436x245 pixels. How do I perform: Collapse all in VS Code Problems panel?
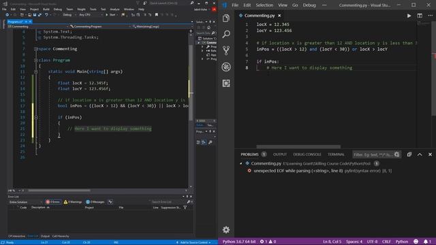coord(409,154)
